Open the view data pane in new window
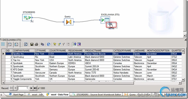Image resolution: width=188 pixels, height=99 pixels. [x=26, y=44]
